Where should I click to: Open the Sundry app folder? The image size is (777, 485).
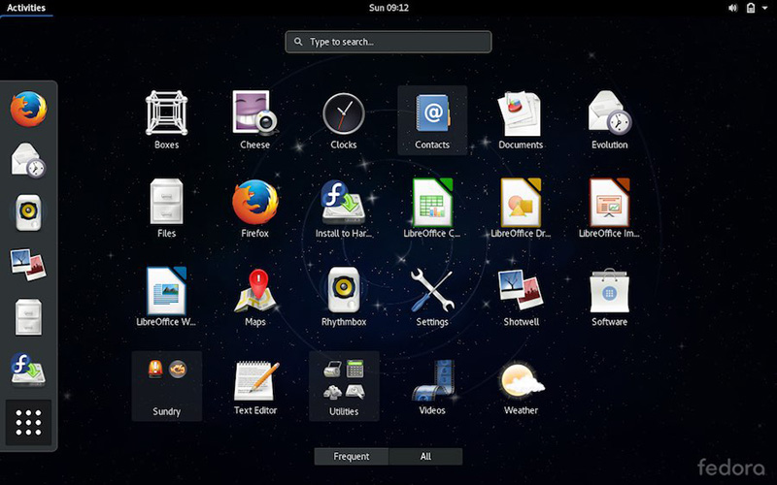[x=166, y=386]
